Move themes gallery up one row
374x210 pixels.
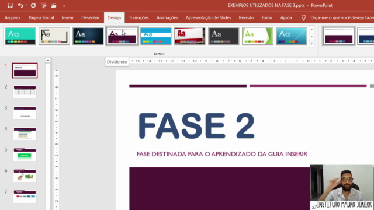click(x=311, y=30)
